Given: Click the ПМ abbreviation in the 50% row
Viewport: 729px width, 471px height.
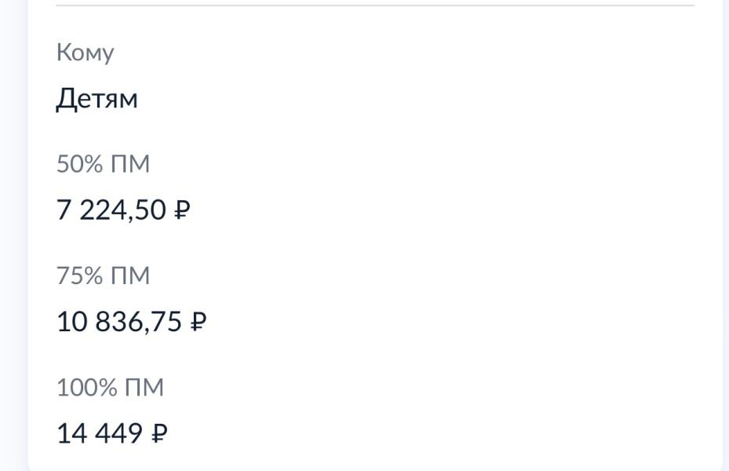Looking at the screenshot, I should (130, 163).
